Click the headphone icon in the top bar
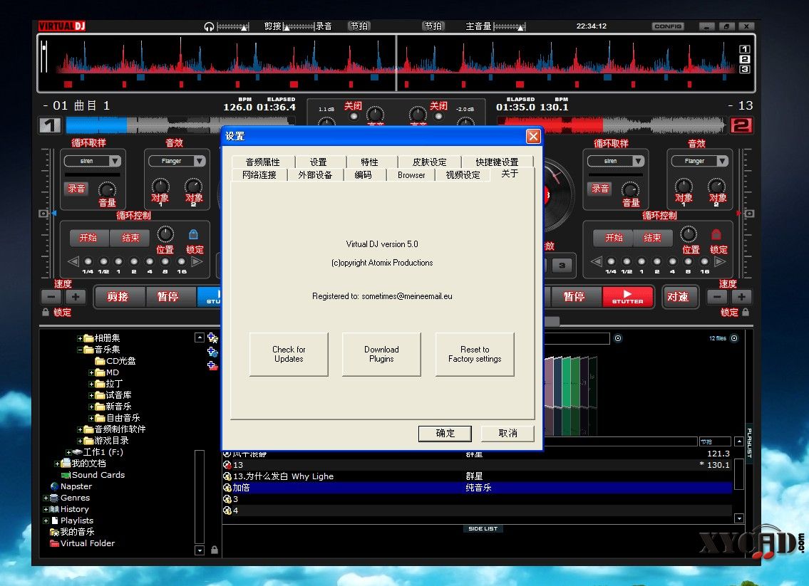 [209, 26]
